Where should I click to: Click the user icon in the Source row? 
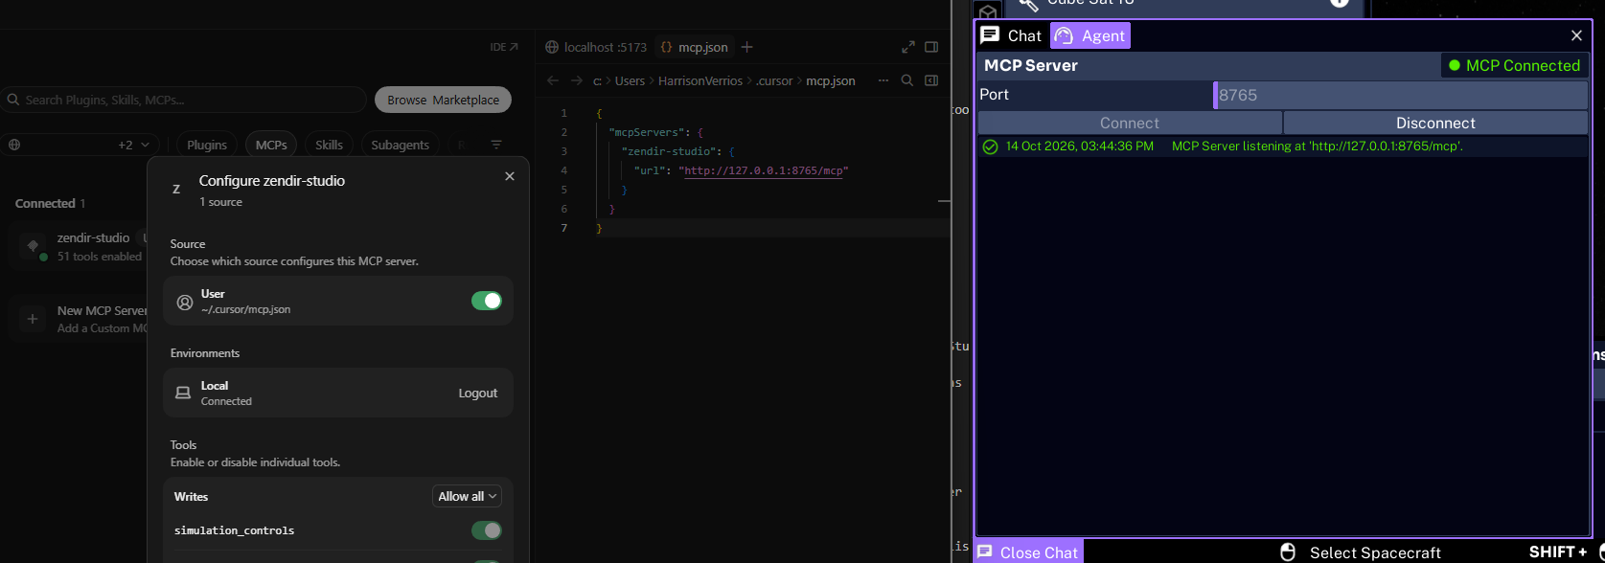click(x=185, y=302)
